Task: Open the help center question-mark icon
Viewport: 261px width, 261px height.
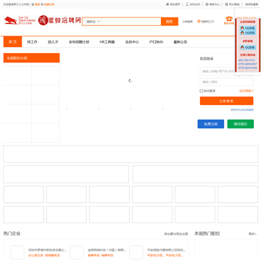Action: point(207,4)
